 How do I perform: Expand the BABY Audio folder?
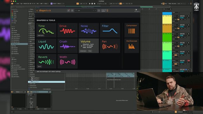29,84
